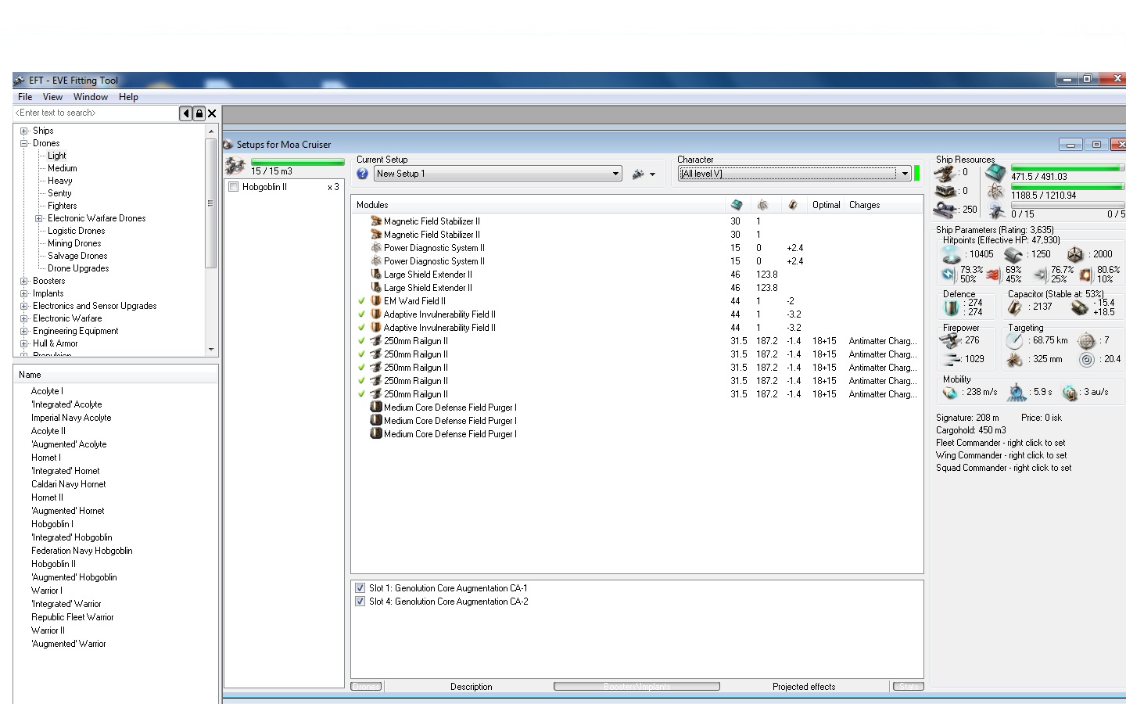
Task: Click the Squad Commander setting line
Action: coord(1004,468)
